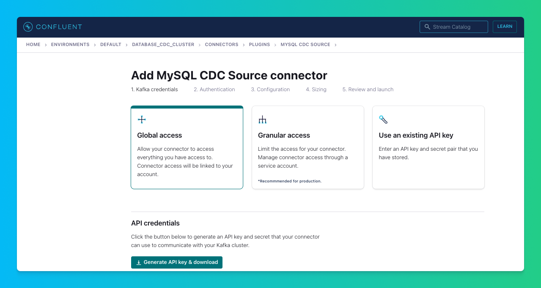This screenshot has height=288, width=541.
Task: Navigate to database_cdc_cluster breadcrumb
Action: point(163,45)
